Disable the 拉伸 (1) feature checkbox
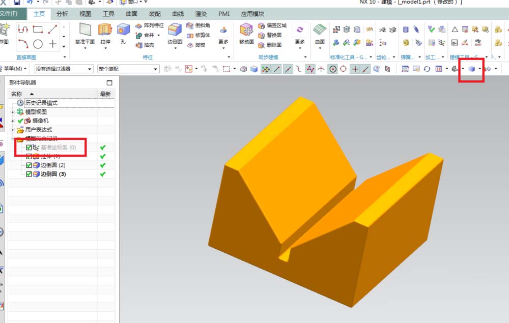This screenshot has height=323, width=509. pos(29,156)
